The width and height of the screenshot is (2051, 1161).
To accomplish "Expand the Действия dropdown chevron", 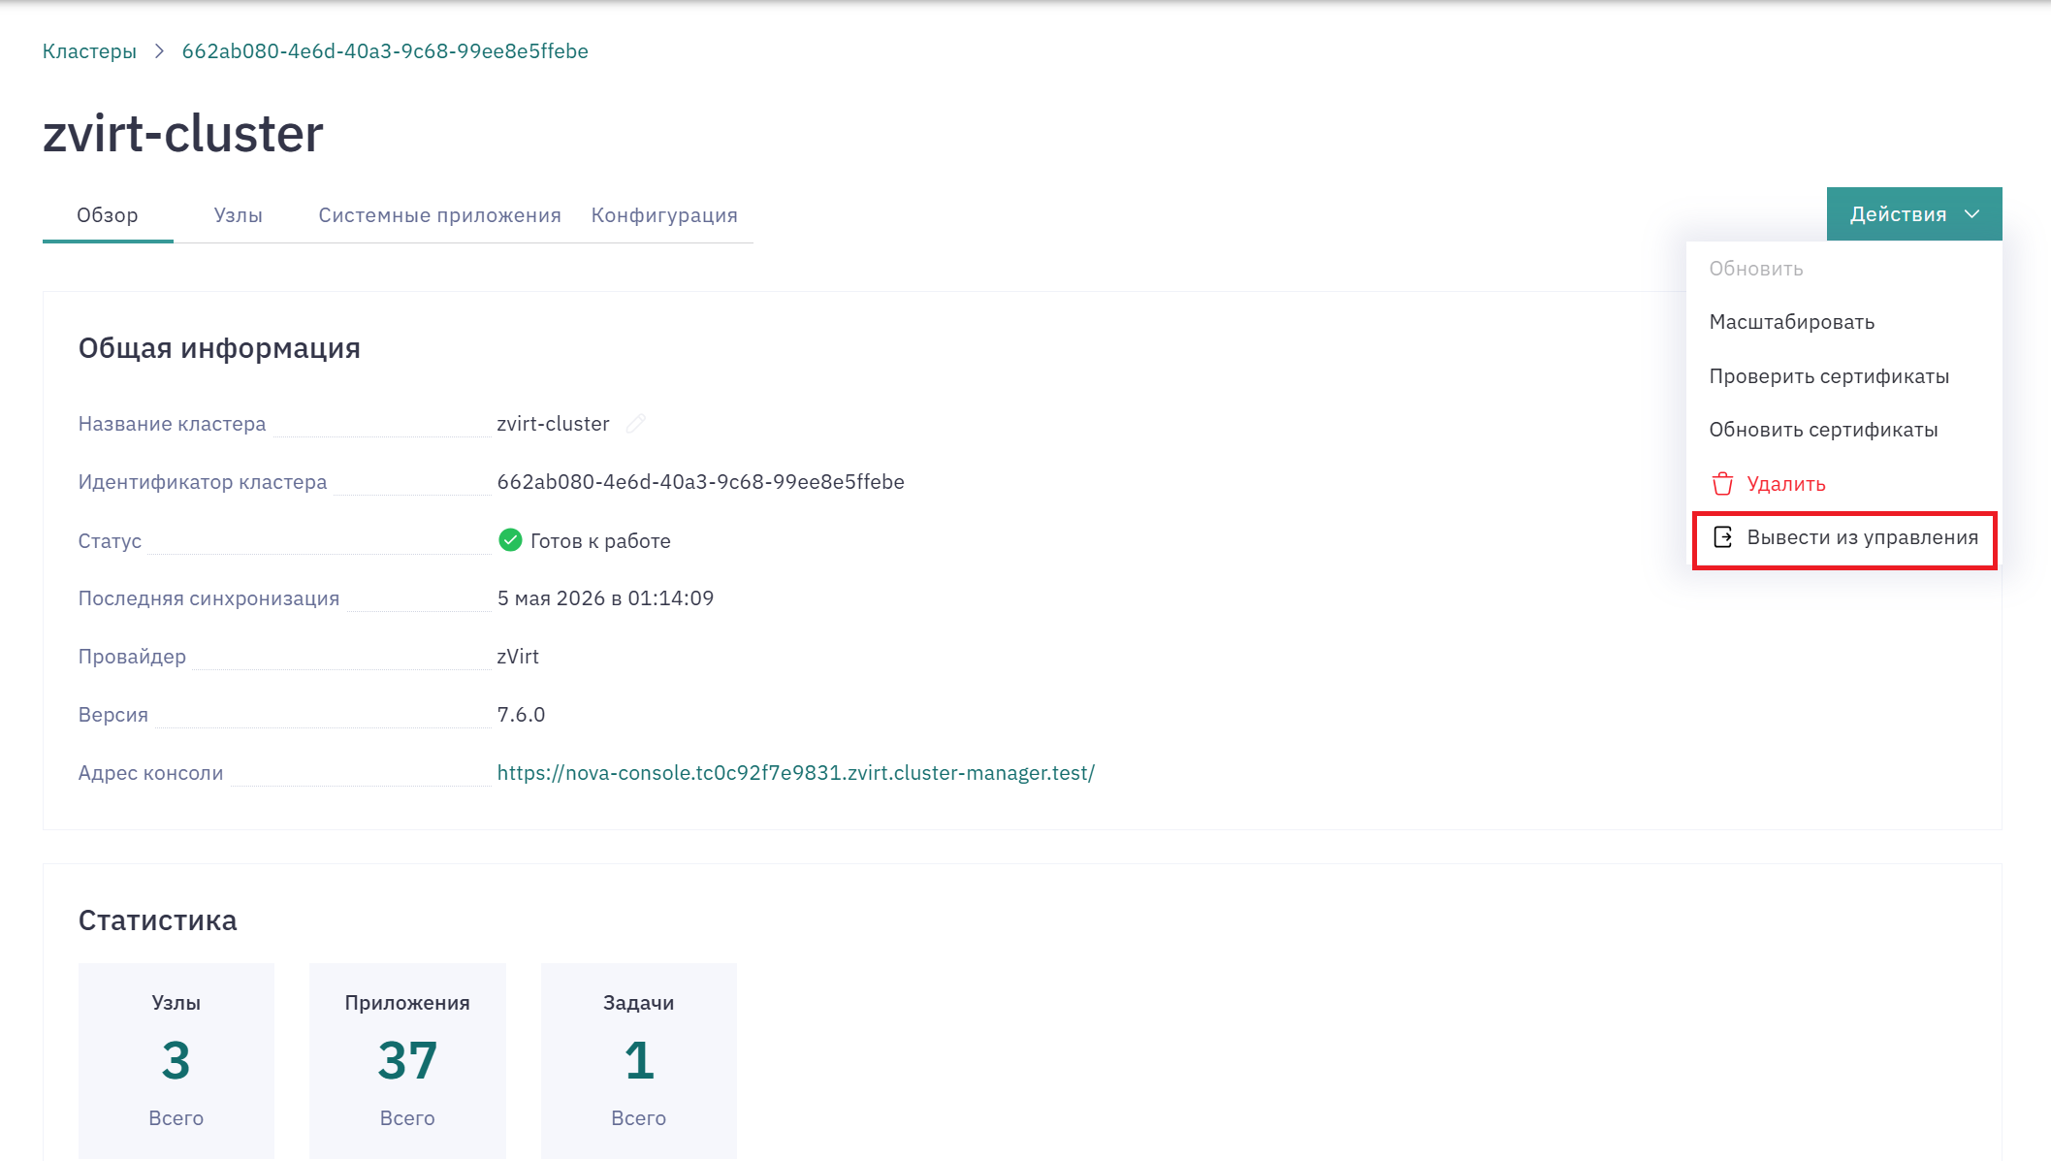I will pos(1972,214).
